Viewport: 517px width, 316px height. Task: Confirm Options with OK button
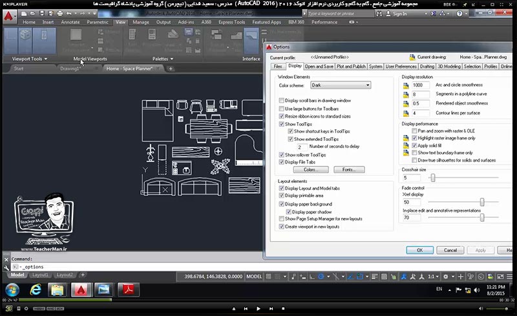point(419,250)
